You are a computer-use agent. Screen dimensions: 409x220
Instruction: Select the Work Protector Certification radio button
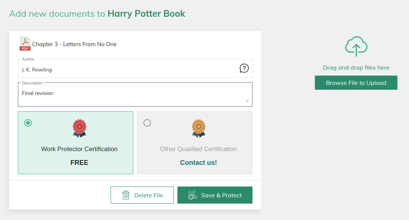[x=28, y=123]
